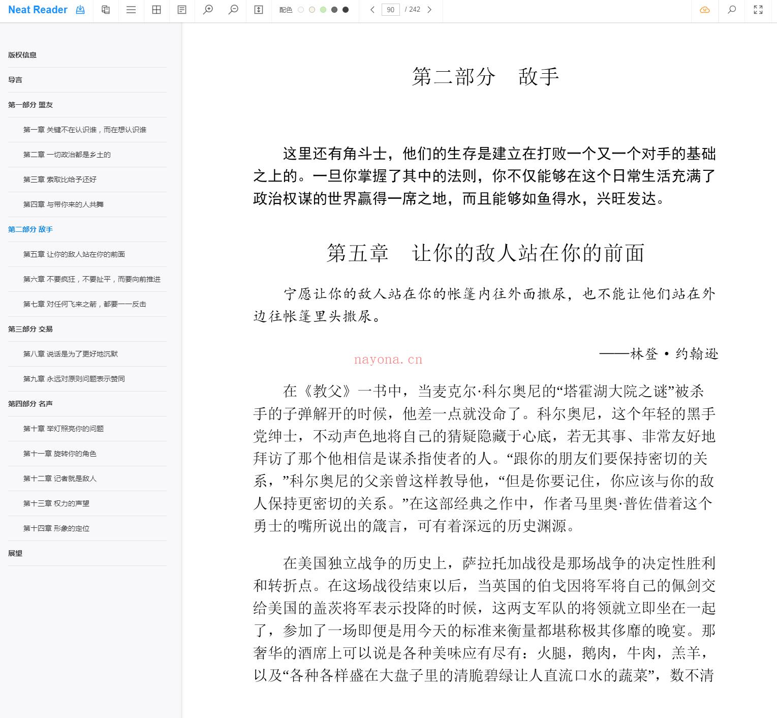This screenshot has width=777, height=718.
Task: Open the notes/annotations icon
Action: click(x=182, y=10)
